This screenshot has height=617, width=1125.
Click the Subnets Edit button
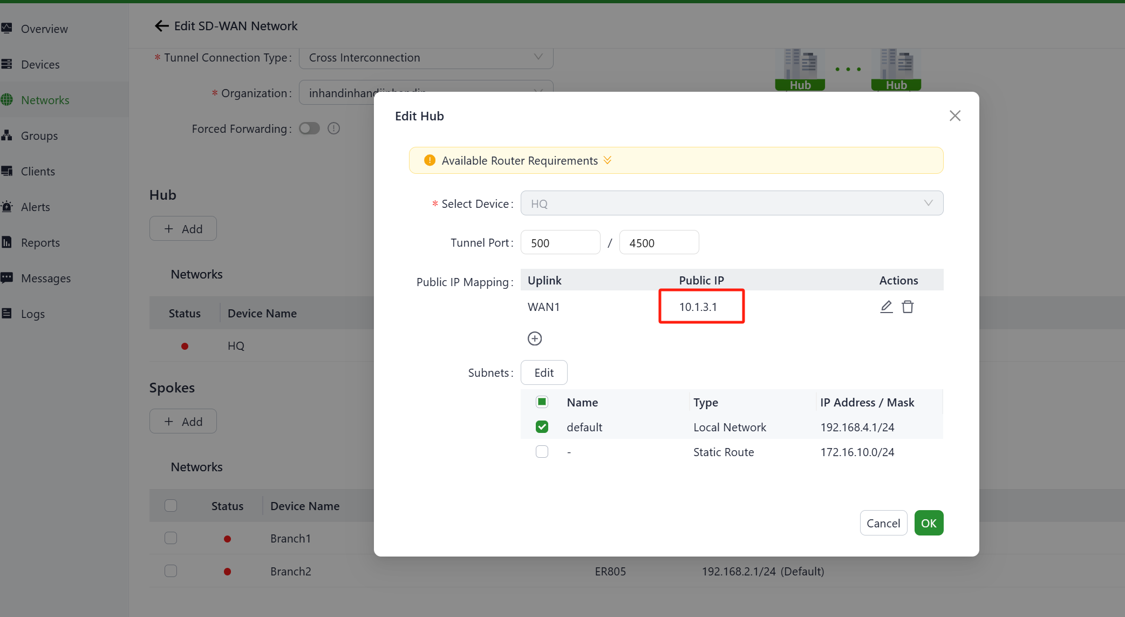click(x=543, y=372)
